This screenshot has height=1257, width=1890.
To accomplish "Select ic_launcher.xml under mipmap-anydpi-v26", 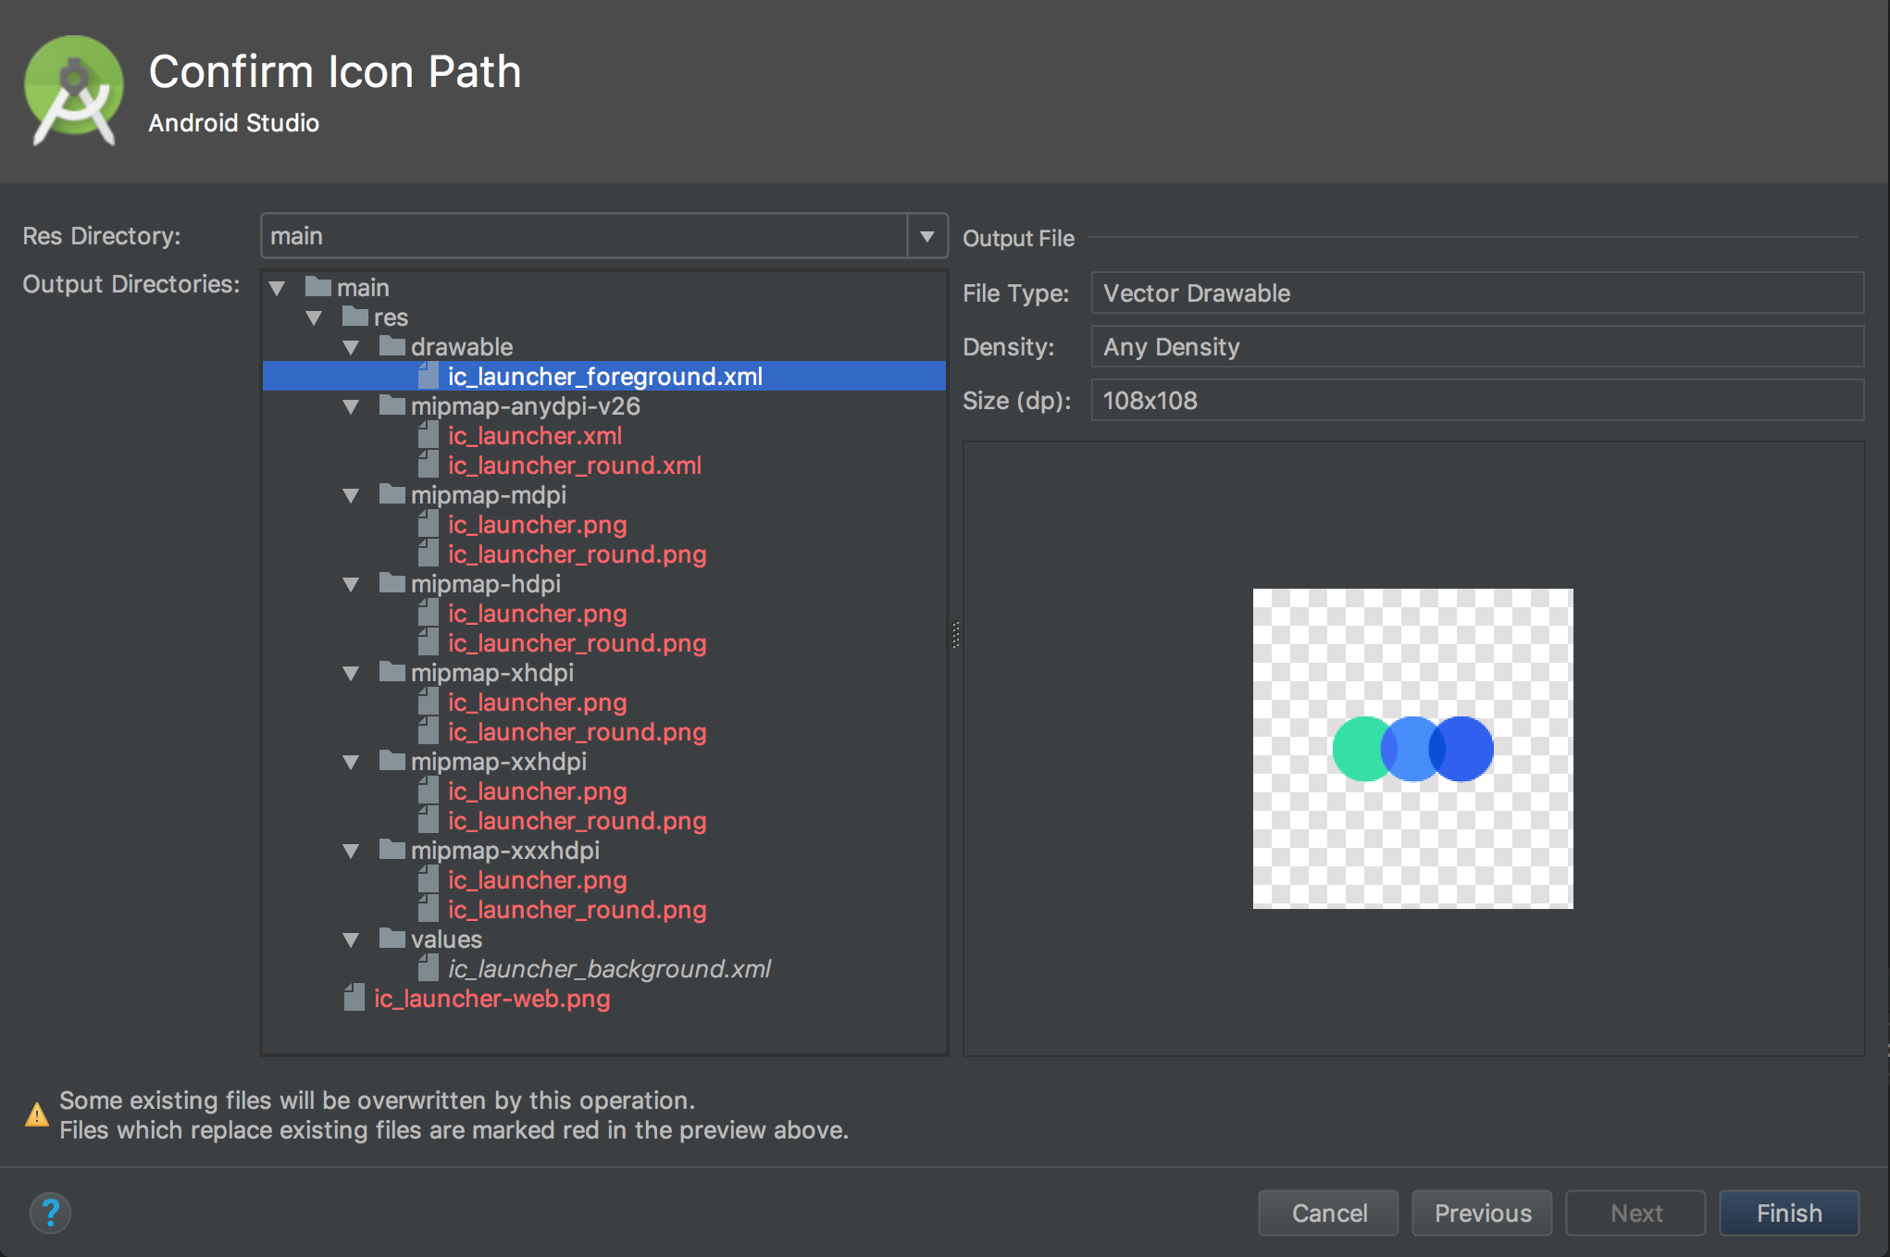I will tap(535, 435).
